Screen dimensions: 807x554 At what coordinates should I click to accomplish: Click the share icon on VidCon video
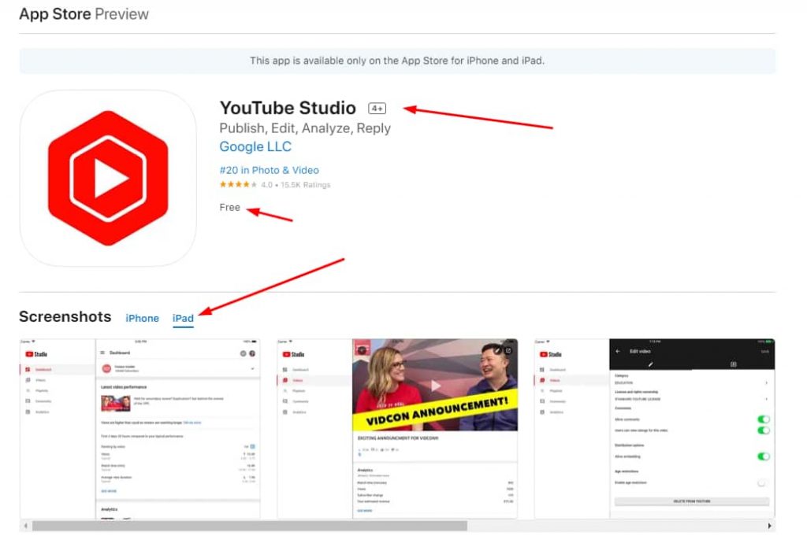point(508,350)
